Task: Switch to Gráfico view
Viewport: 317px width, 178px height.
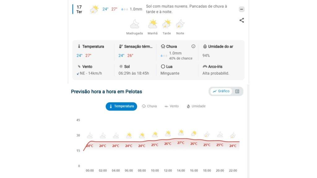Action: pos(221,91)
